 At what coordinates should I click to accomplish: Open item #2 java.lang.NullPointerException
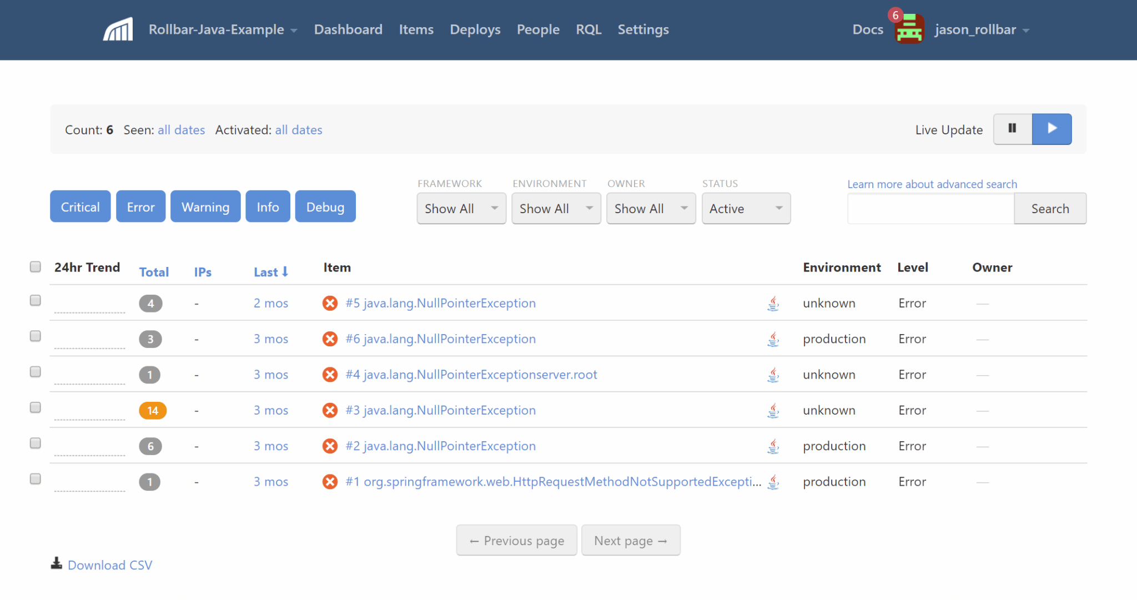439,446
